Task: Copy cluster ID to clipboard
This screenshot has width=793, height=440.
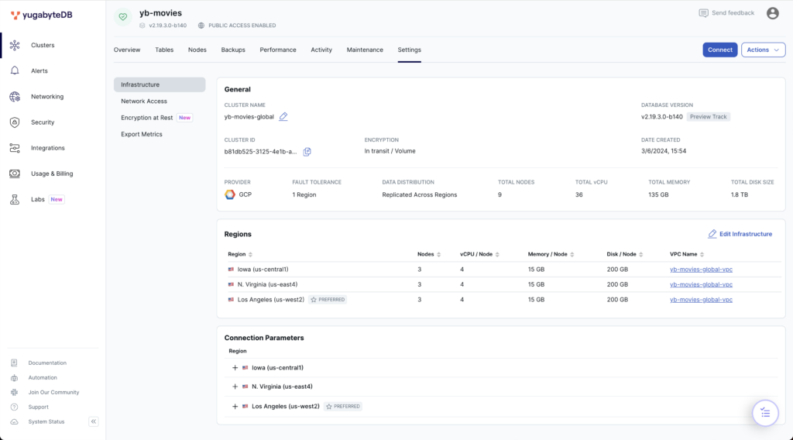Action: [x=307, y=152]
